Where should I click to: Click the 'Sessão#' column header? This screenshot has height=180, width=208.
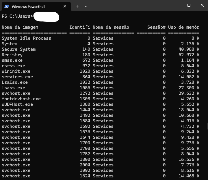156,27
